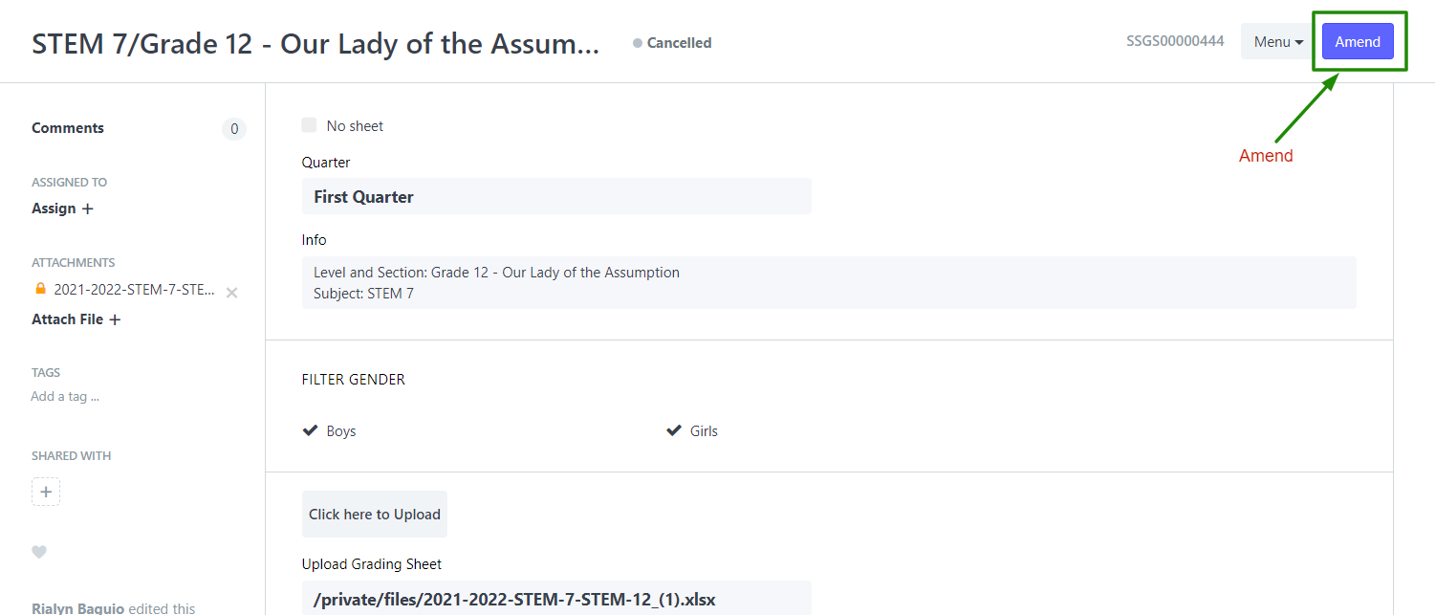Click the First Quarter field
The height and width of the screenshot is (615, 1435).
pos(556,196)
